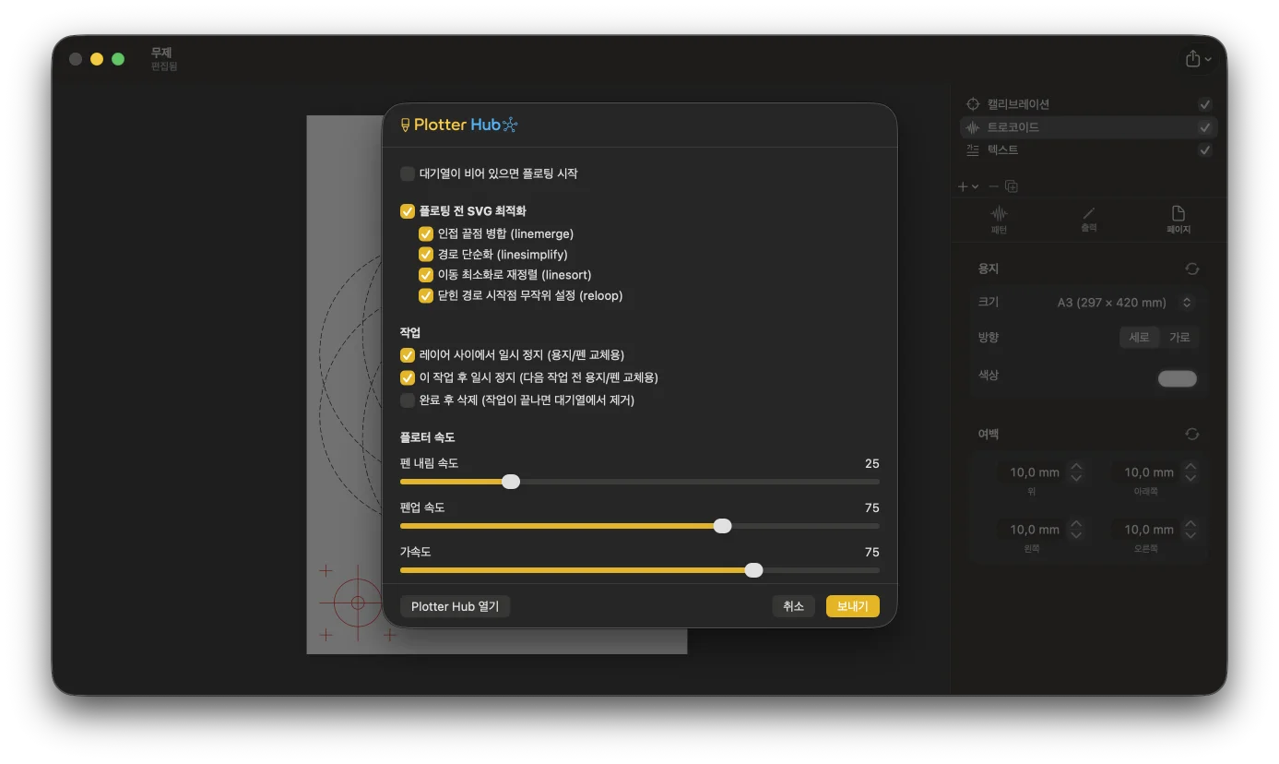Open the 색상 paper color swatch
The image size is (1279, 764).
coord(1178,378)
